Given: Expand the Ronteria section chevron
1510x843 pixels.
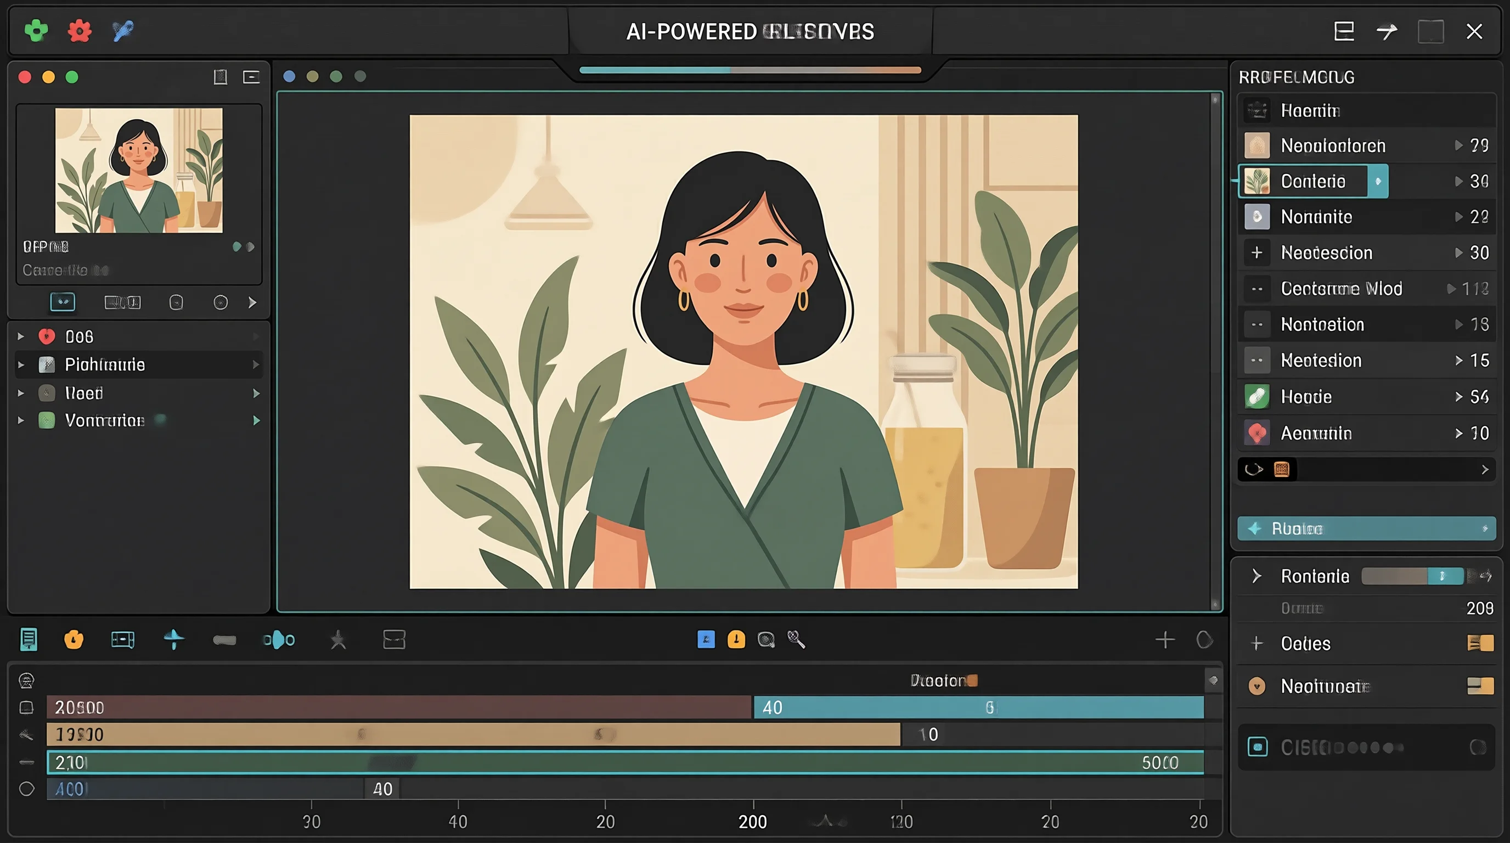Looking at the screenshot, I should point(1256,576).
